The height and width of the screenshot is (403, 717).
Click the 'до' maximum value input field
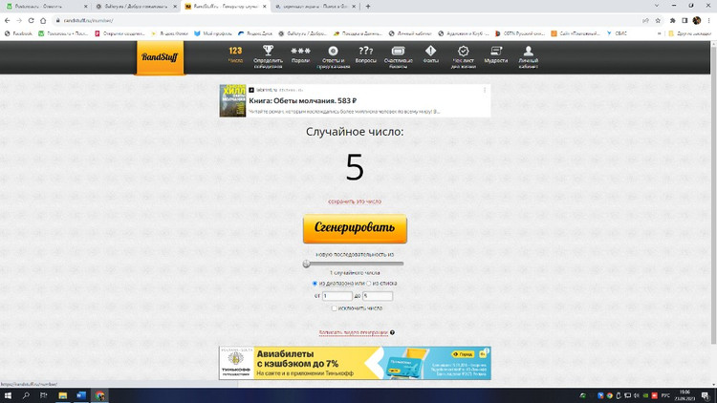pyautogui.click(x=378, y=296)
